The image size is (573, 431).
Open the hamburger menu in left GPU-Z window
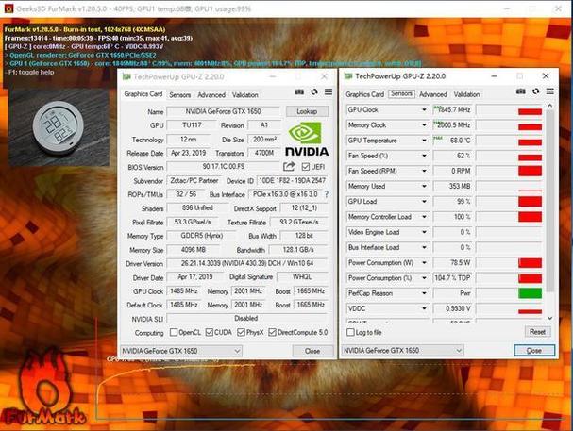click(329, 92)
